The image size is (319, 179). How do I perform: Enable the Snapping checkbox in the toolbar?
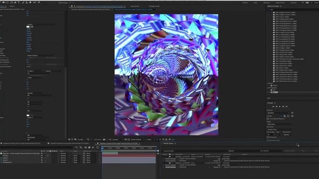pos(60,3)
